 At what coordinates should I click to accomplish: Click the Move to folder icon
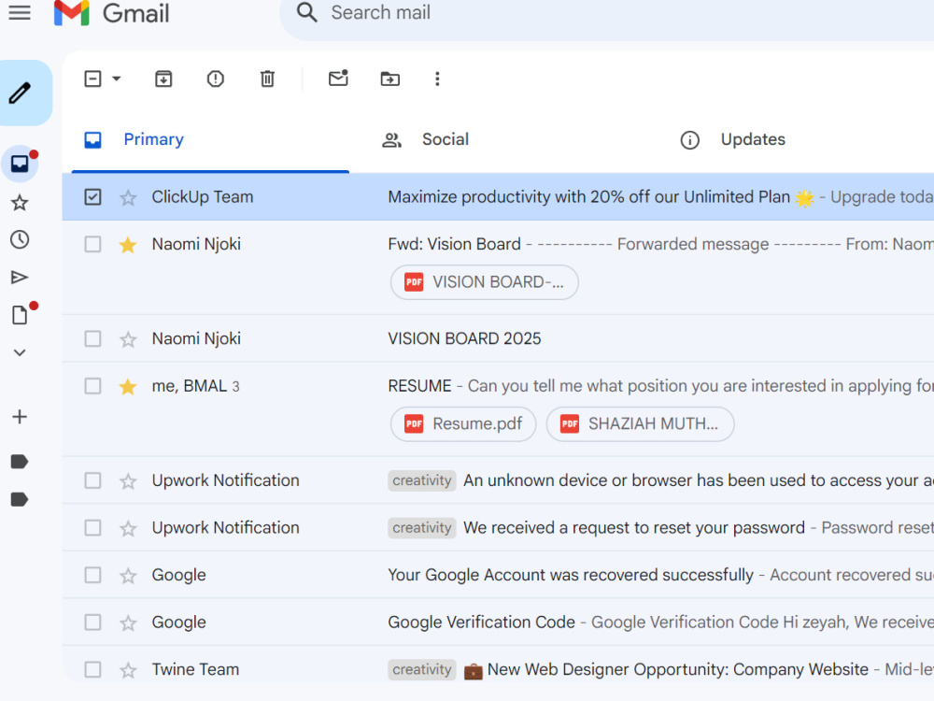pyautogui.click(x=390, y=79)
